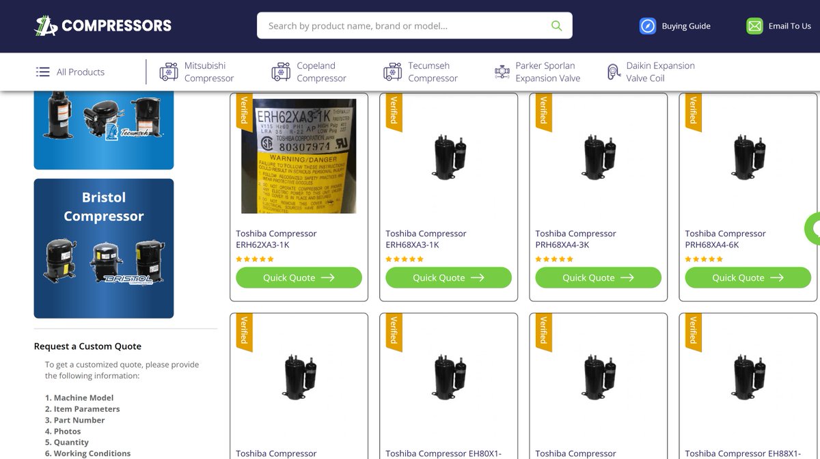Click Quick Quote for ERH62XA3-1K
Screen dimensions: 820x459
[299, 277]
